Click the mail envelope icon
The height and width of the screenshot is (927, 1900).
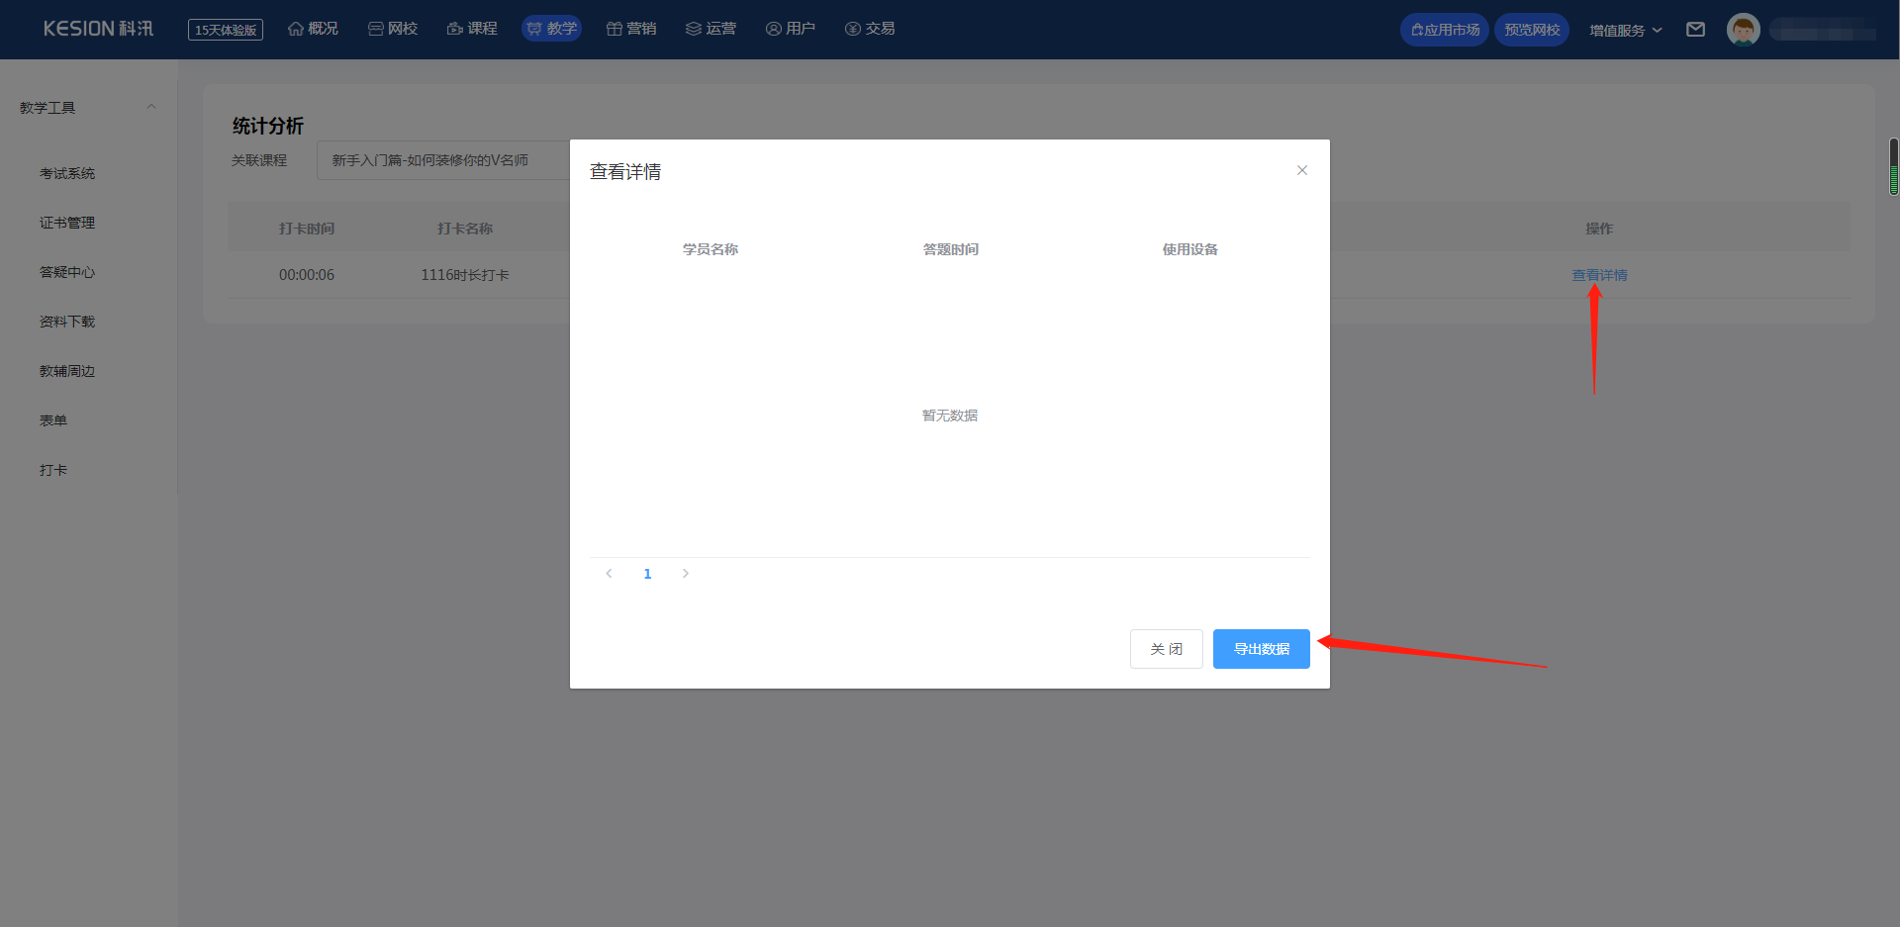click(1695, 30)
